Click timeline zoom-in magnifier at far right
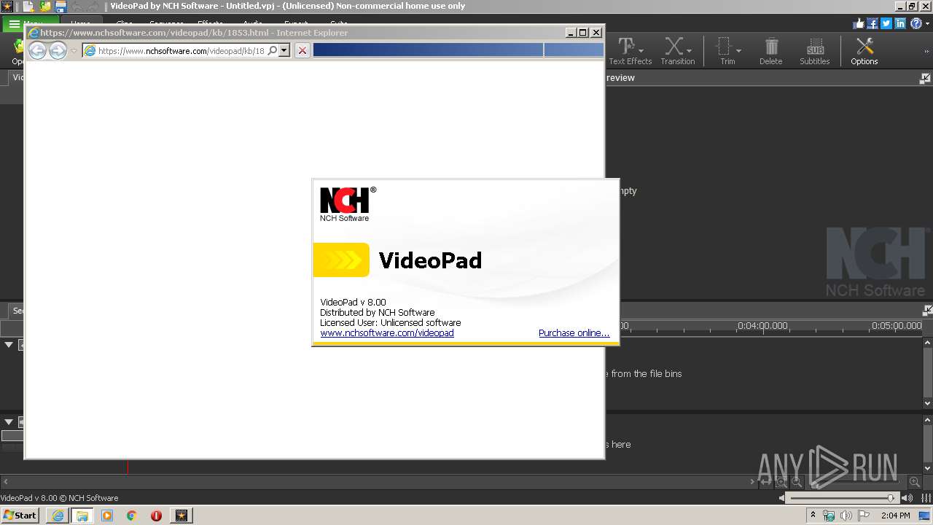This screenshot has height=525, width=933. click(914, 482)
